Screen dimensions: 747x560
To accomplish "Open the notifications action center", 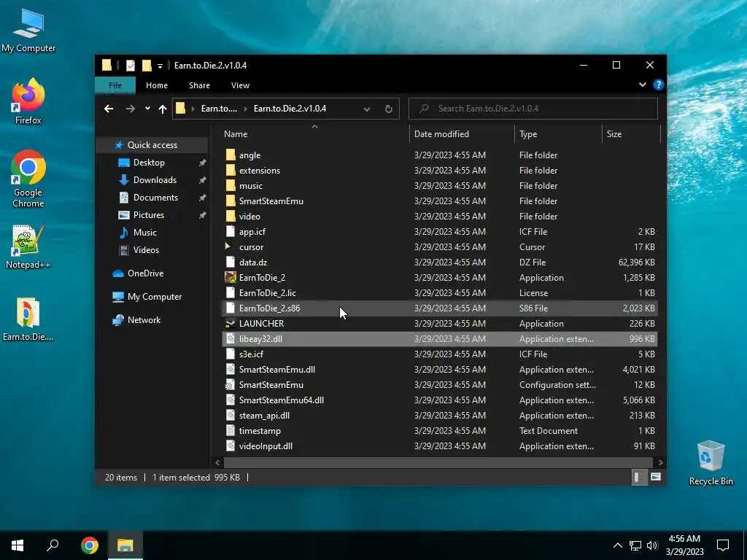I will tap(723, 545).
